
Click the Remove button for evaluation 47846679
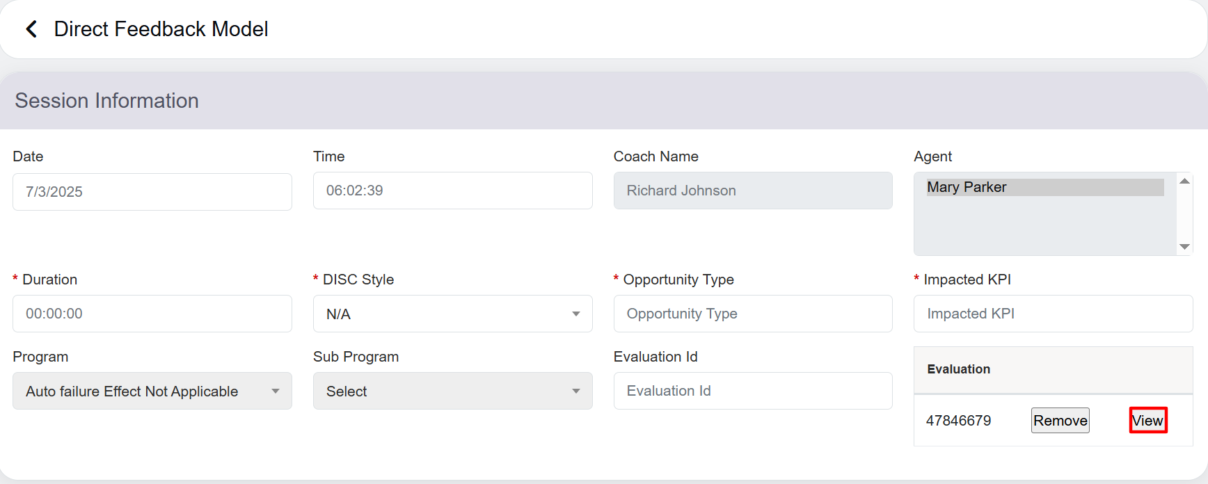(1060, 421)
